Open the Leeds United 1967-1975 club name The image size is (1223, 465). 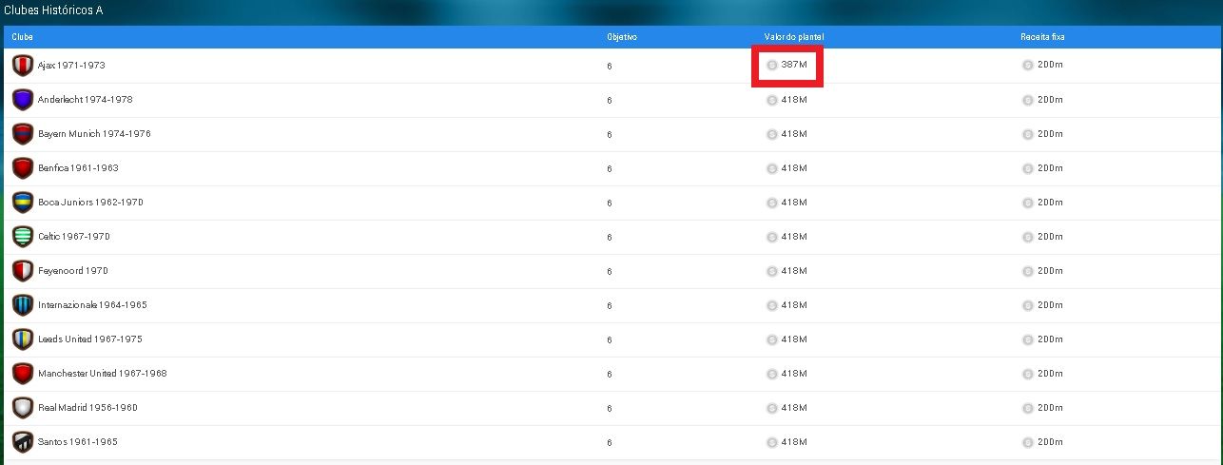(x=89, y=339)
